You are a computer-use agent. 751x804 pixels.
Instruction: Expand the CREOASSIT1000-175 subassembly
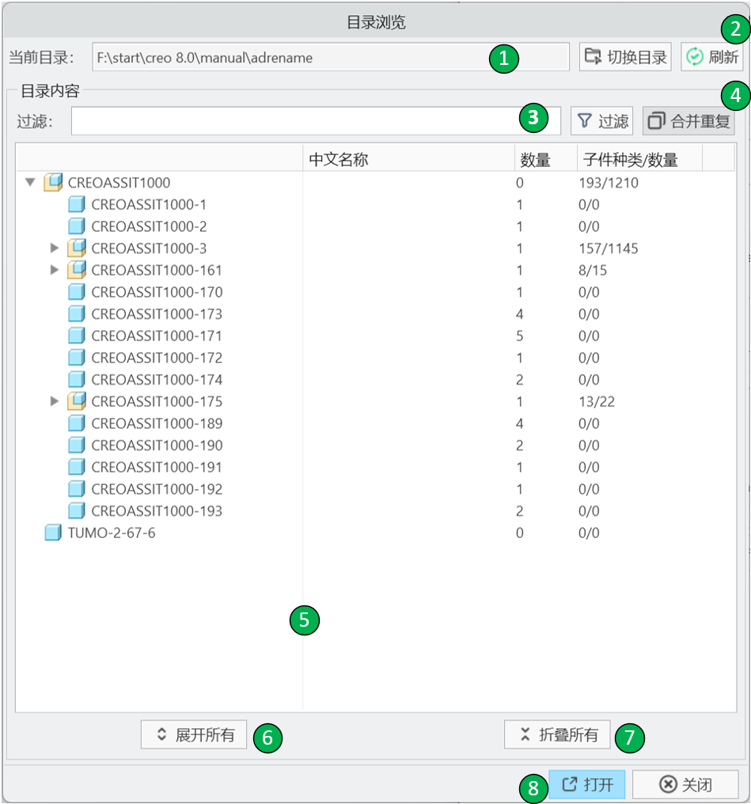point(55,402)
